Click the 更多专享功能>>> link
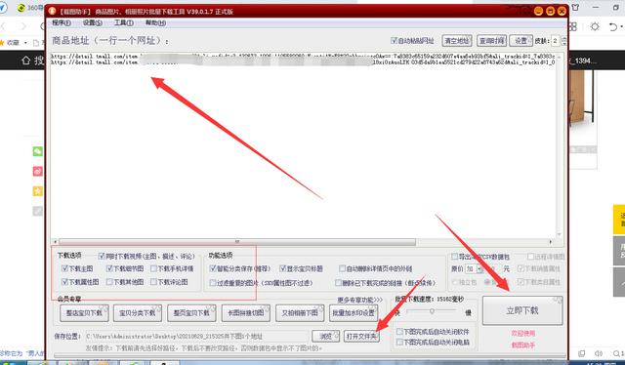 360,300
